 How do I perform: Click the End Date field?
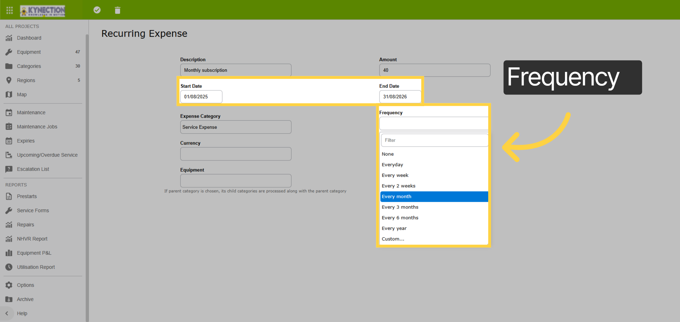pos(400,97)
